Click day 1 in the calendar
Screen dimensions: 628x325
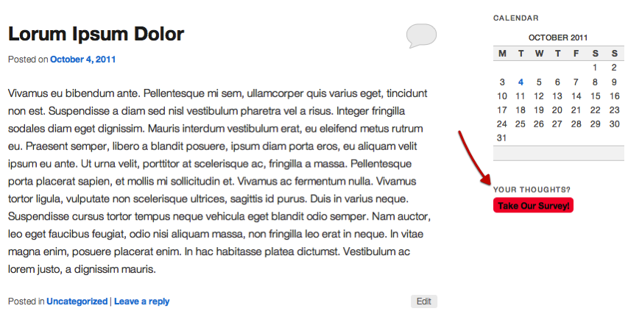click(x=596, y=68)
